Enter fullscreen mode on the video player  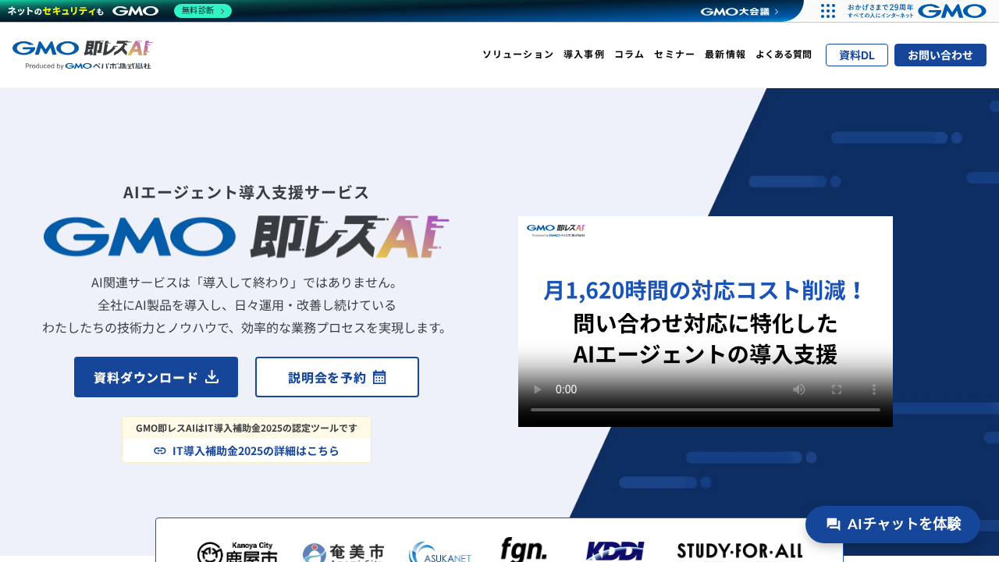(836, 389)
